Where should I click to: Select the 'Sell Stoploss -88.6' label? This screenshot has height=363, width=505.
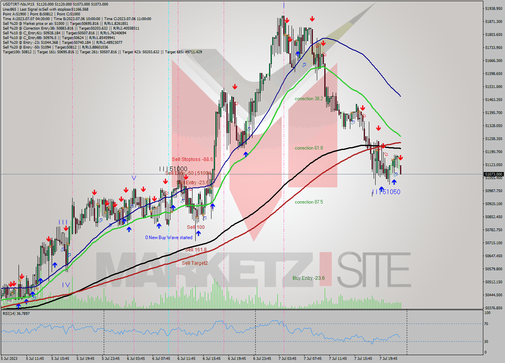pos(192,159)
